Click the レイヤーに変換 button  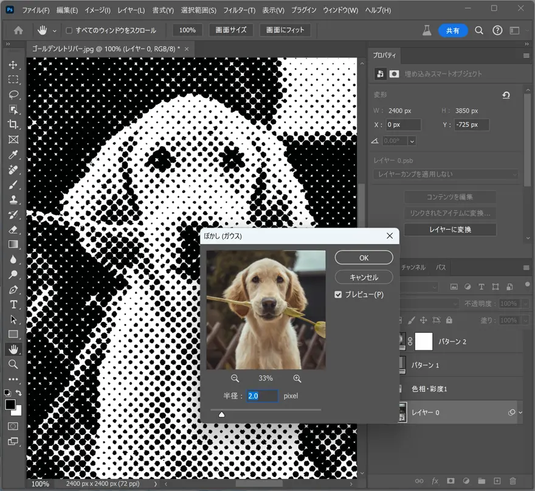[x=450, y=230]
